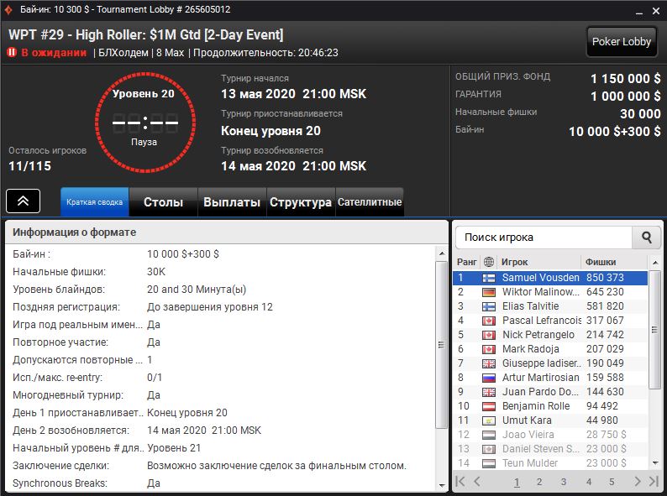This screenshot has width=667, height=496.
Task: Sort the list by Ранг column
Action: click(x=466, y=262)
